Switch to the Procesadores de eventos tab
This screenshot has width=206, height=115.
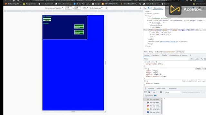tap(178, 55)
